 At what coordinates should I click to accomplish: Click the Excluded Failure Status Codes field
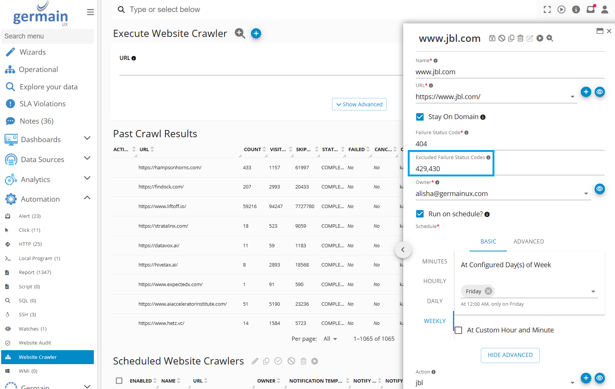[x=451, y=168]
